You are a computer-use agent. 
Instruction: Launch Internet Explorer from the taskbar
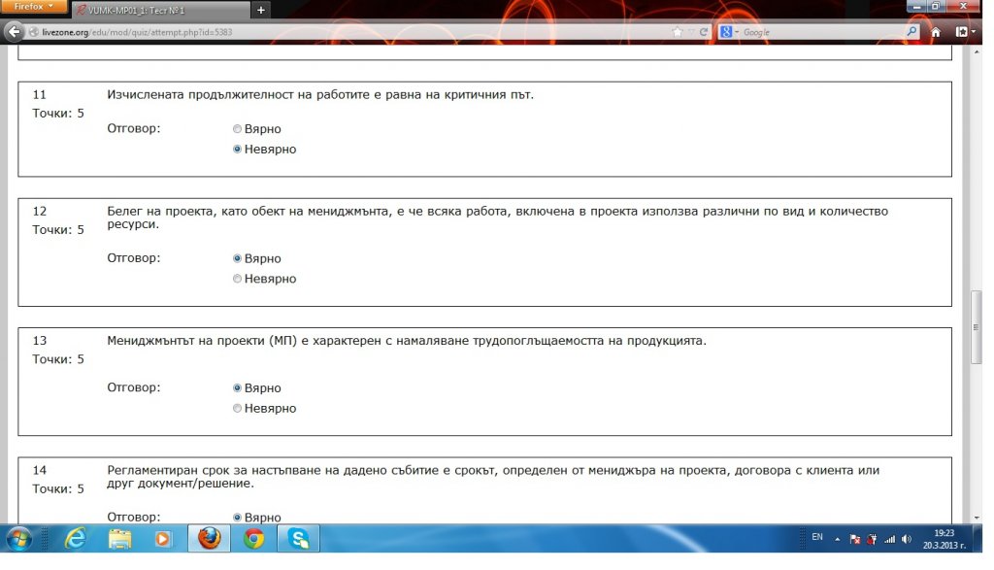(x=76, y=539)
